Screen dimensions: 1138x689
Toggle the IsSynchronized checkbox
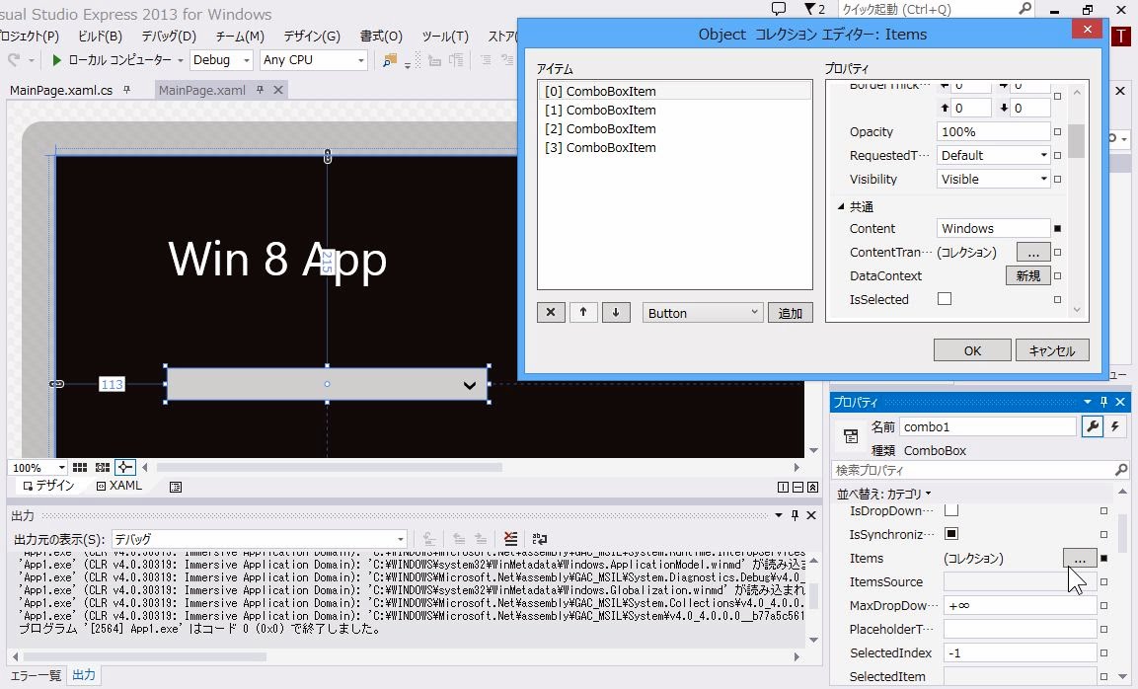pos(951,534)
